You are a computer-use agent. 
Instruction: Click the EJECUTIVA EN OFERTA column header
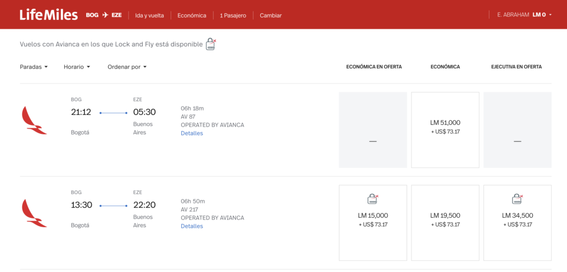[x=517, y=67]
